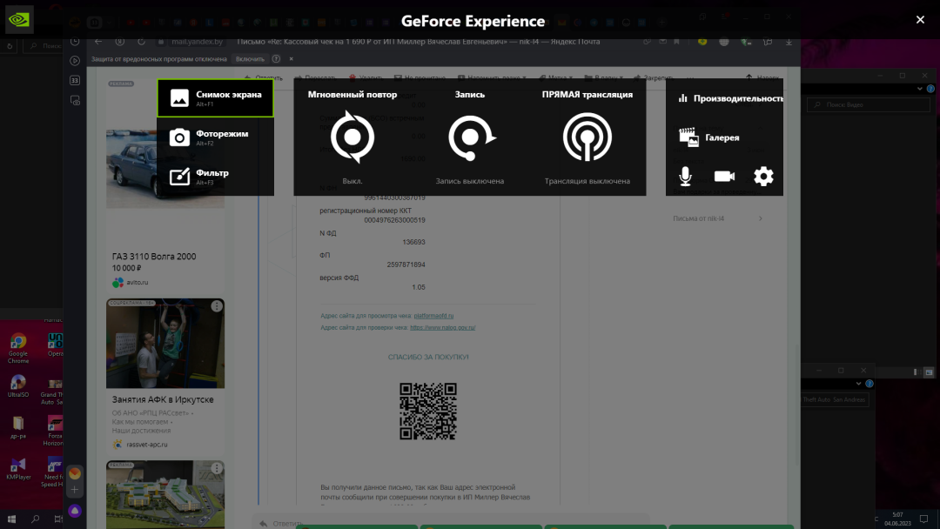Open www.nalog.gov.ru verification link
The width and height of the screenshot is (940, 529).
click(442, 328)
